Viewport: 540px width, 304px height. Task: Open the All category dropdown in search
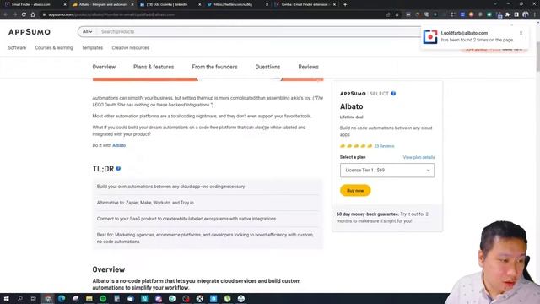(87, 31)
